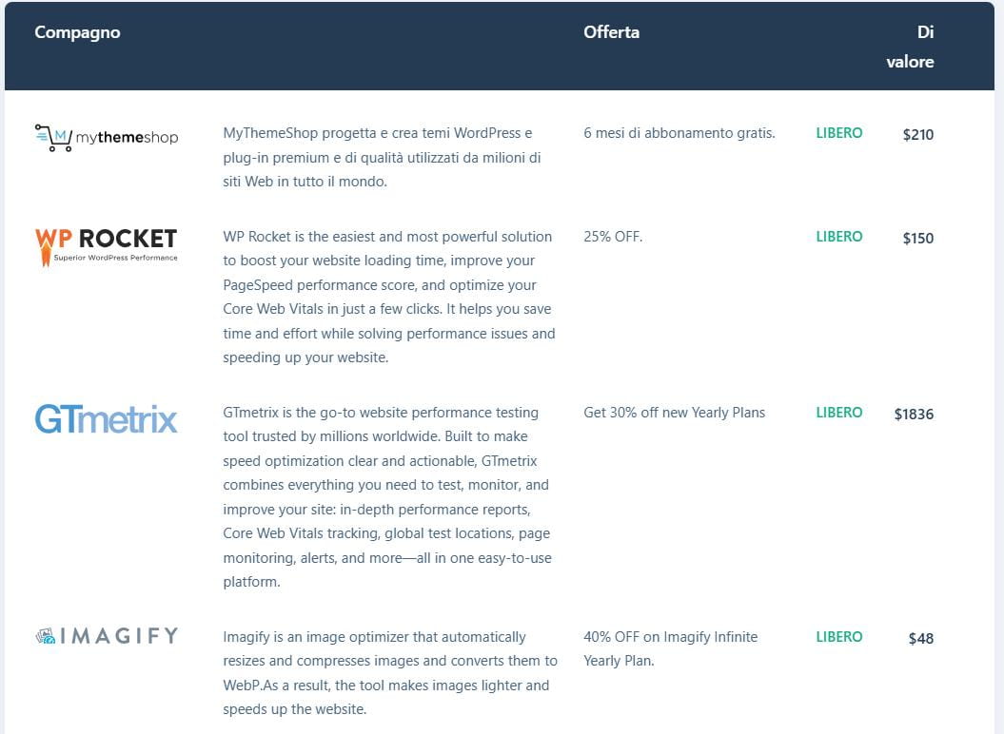Screen dimensions: 1004x734
Task: Click "Get 30% off new Yearly Plans"
Action: pyautogui.click(x=674, y=413)
